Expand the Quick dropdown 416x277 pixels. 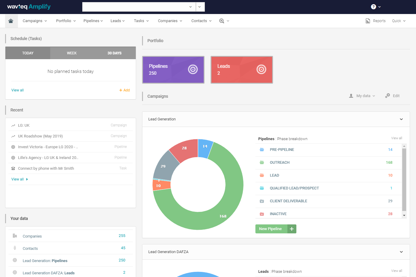399,21
